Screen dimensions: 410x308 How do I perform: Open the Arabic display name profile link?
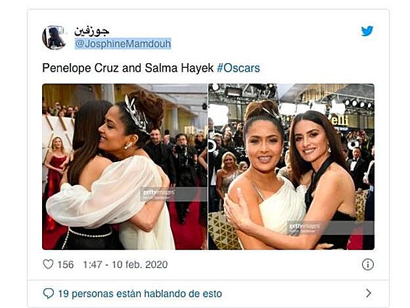(92, 31)
